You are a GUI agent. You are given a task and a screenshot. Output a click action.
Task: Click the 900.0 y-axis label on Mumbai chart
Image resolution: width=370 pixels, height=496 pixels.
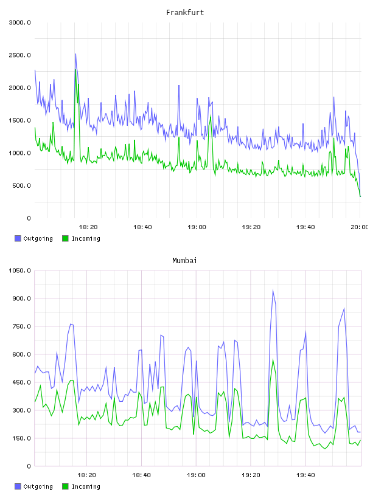tap(21, 298)
